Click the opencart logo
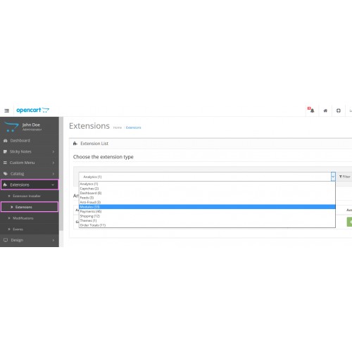The width and height of the screenshot is (352, 352). click(x=32, y=110)
